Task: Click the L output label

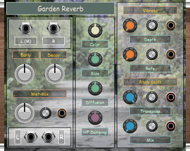Action: [18, 137]
